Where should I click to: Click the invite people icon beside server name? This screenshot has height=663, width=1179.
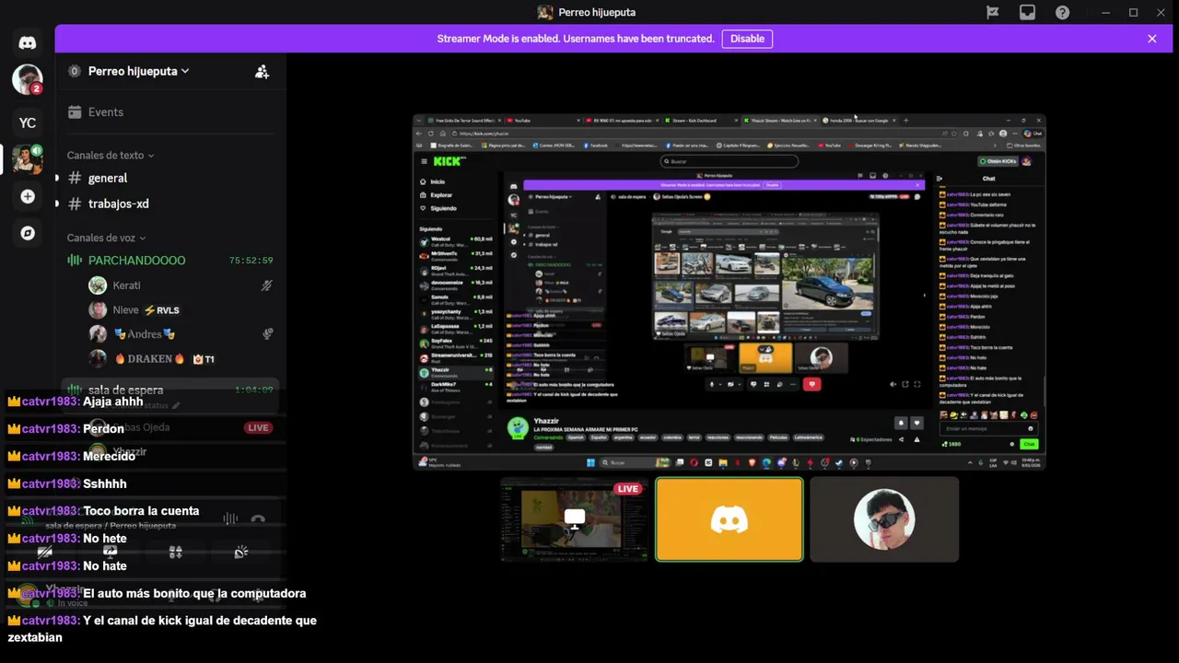pos(263,71)
